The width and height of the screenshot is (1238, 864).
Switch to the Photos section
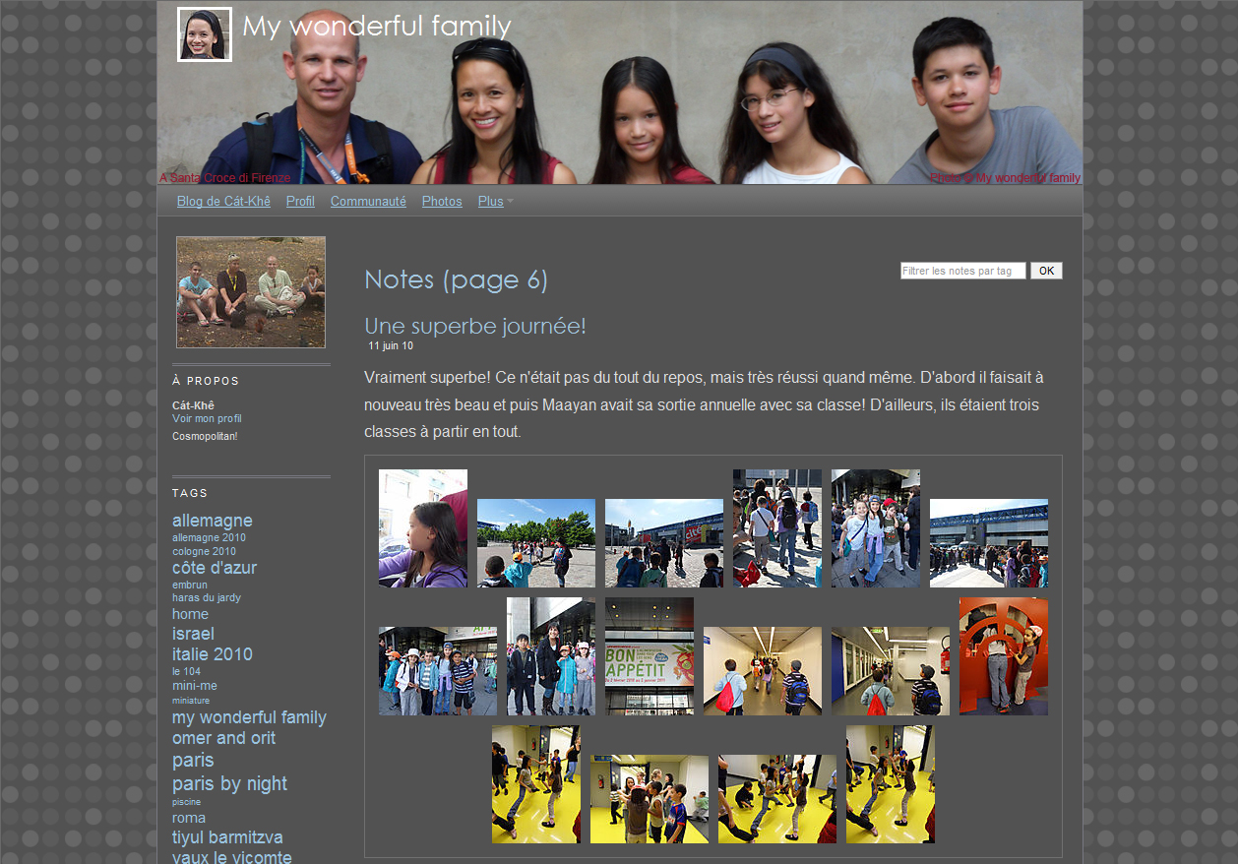click(442, 202)
